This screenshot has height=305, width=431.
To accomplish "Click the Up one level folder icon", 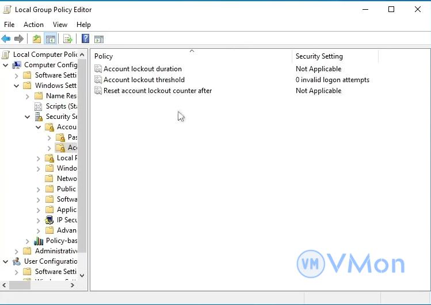I will pos(37,39).
